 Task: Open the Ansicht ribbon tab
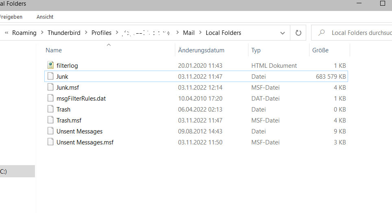tap(45, 17)
